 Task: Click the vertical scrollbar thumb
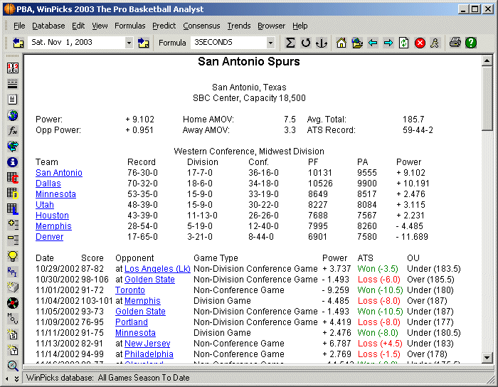pos(487,98)
